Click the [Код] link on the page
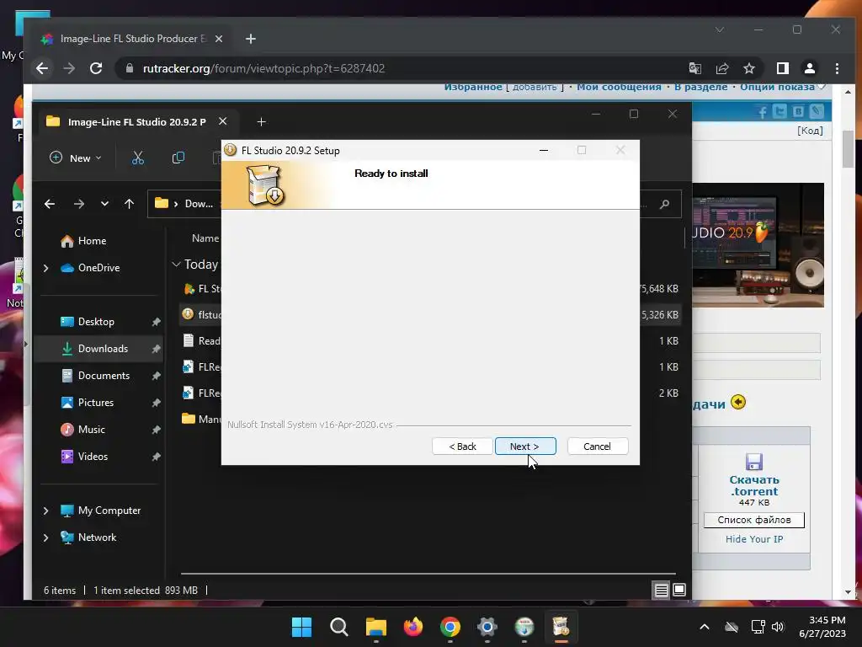 [x=810, y=131]
